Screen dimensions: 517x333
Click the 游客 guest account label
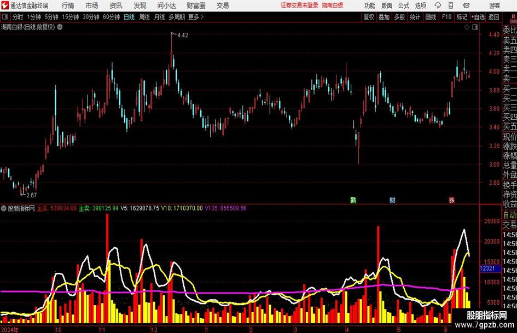coord(495,5)
